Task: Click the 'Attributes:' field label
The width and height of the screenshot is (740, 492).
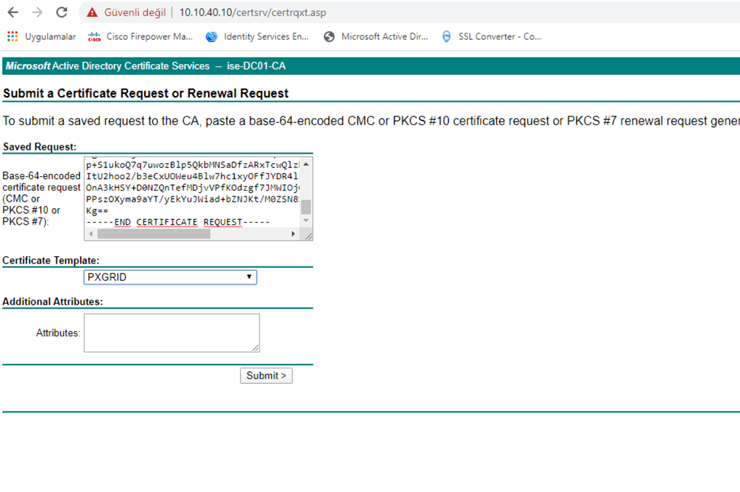Action: [58, 333]
